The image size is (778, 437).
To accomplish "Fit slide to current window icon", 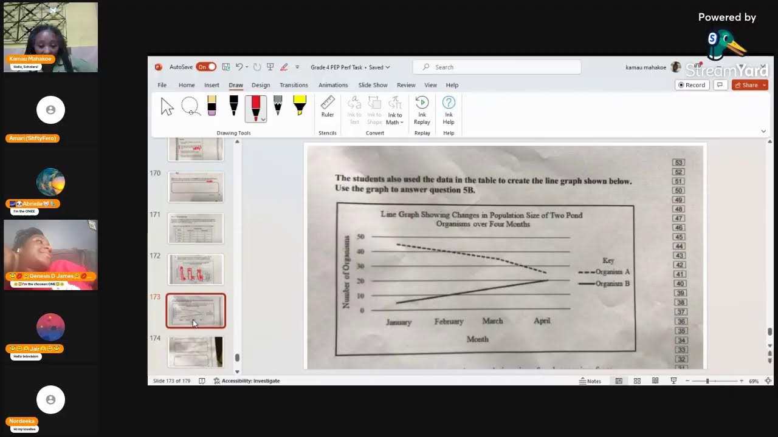I will (768, 381).
